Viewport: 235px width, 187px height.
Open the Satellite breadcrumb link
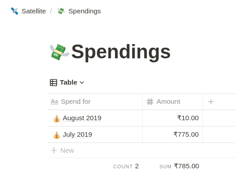34,11
